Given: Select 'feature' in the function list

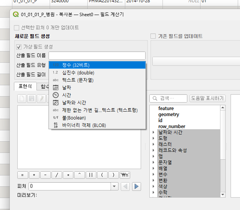Looking at the screenshot, I should coord(166,108).
